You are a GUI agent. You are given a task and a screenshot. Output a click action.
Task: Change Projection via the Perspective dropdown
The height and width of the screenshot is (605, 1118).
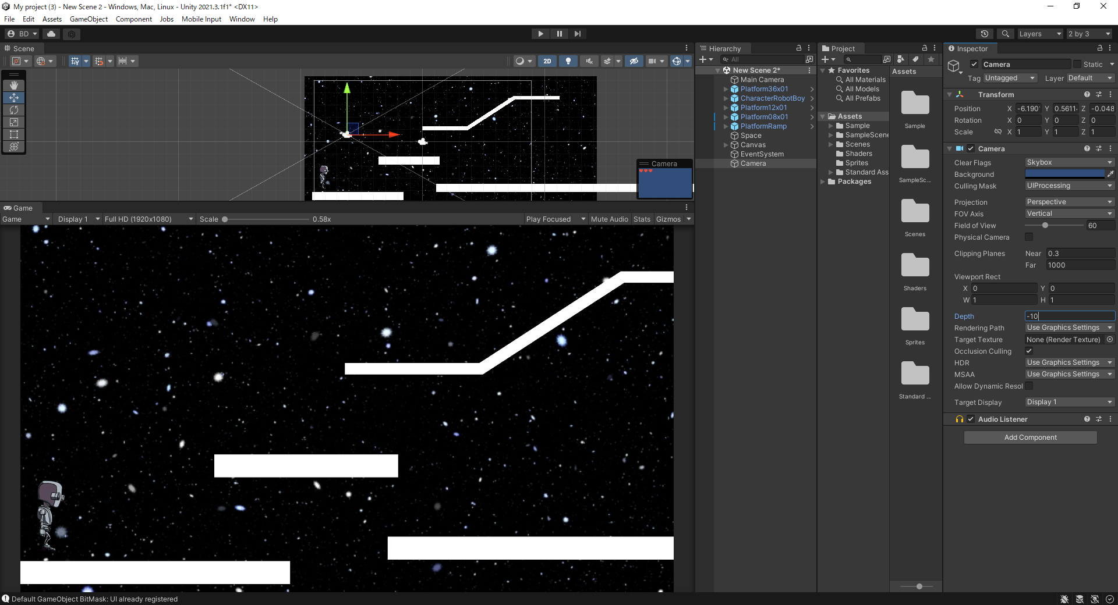click(1069, 201)
